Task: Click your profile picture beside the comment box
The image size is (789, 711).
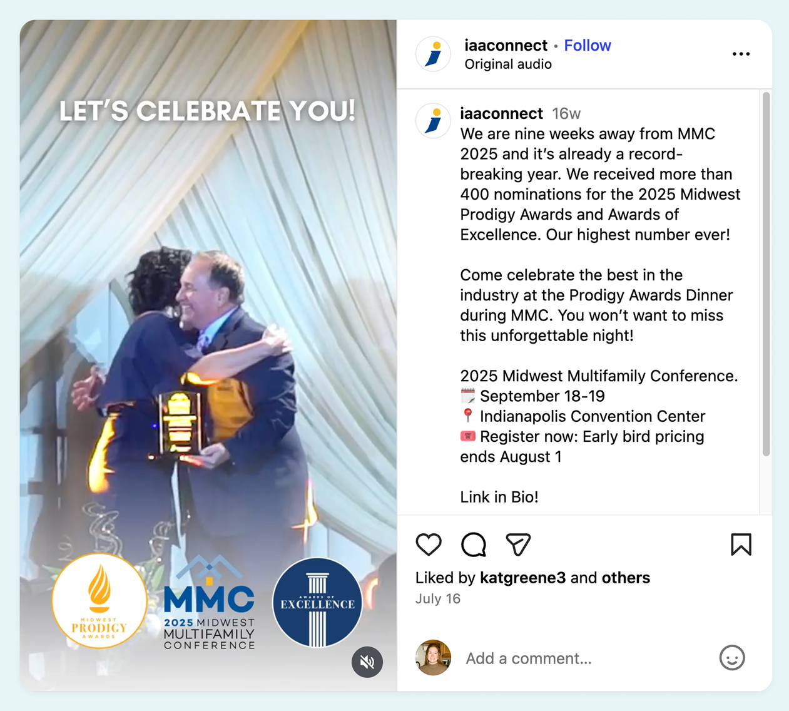Action: (434, 658)
